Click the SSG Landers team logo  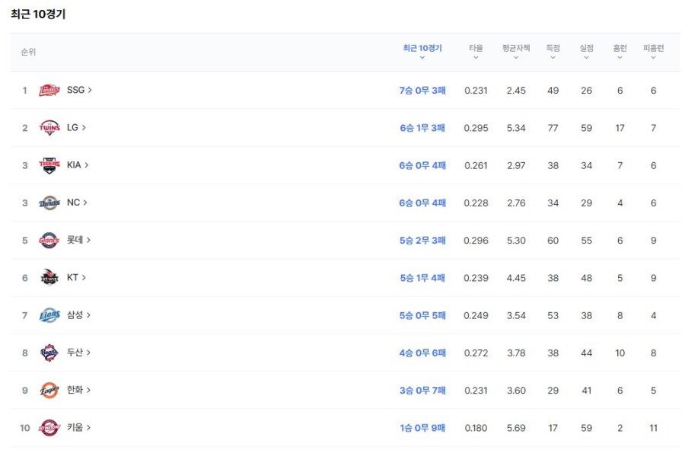[49, 91]
